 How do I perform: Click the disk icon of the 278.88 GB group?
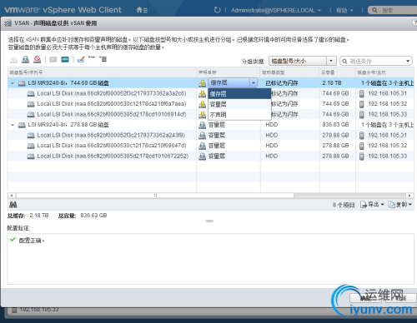tap(22, 125)
